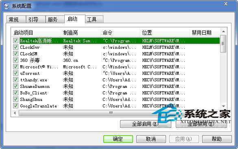This screenshot has width=238, height=149.
Task: Click the 全部启用 button
Action: tap(145, 124)
